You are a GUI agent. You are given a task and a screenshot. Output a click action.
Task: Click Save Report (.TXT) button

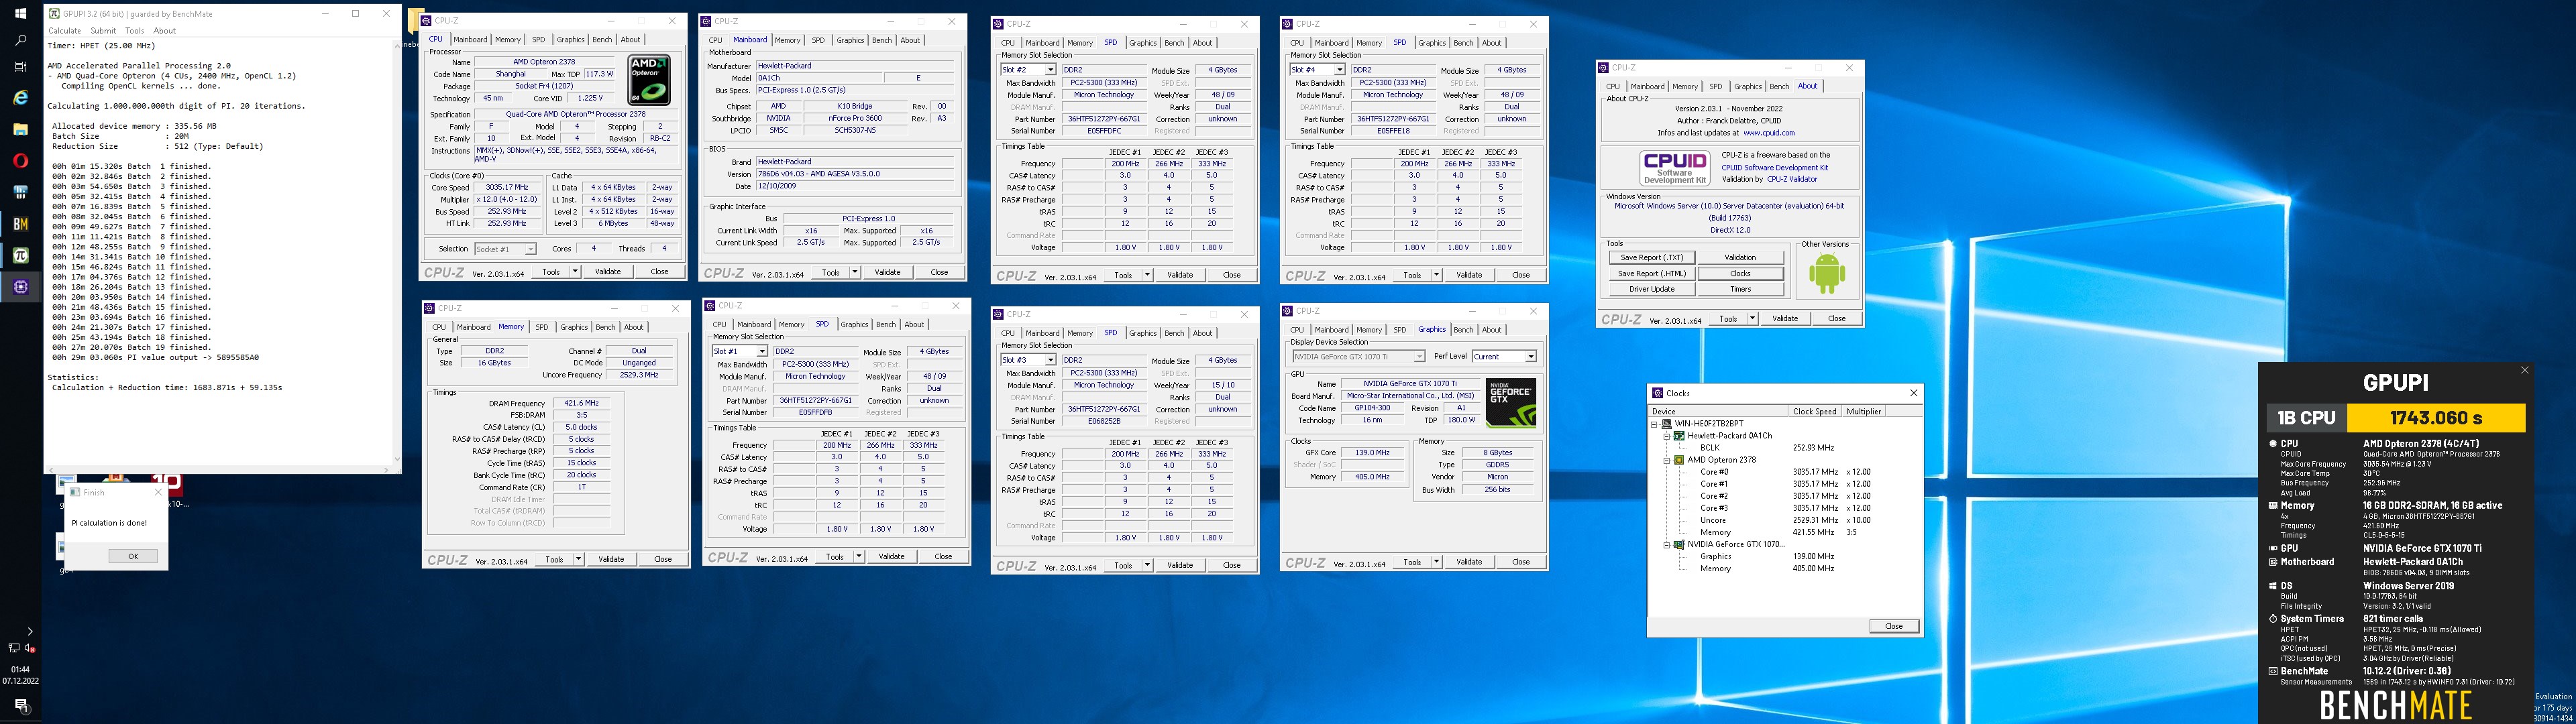coord(1651,258)
